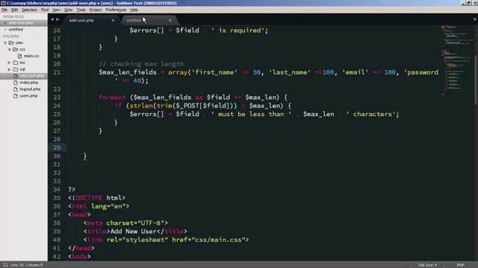Select add-user.php in Open Files

click(21, 23)
